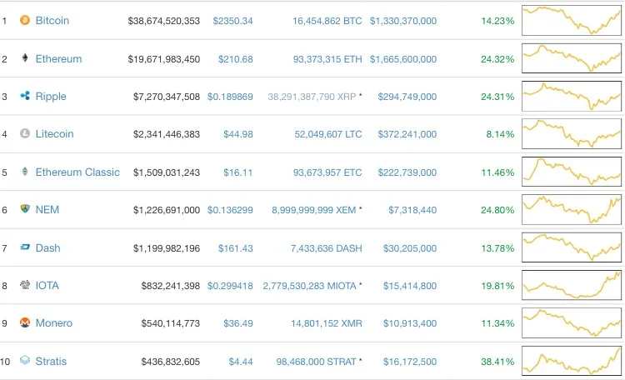
Task: Click supply 8,999,999,999 XEM
Action: (313, 210)
